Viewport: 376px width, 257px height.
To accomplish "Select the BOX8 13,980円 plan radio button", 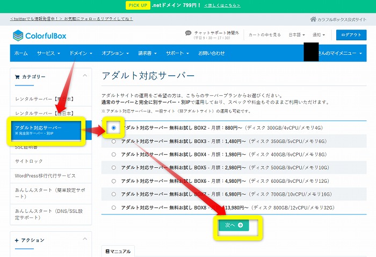I will [113, 207].
